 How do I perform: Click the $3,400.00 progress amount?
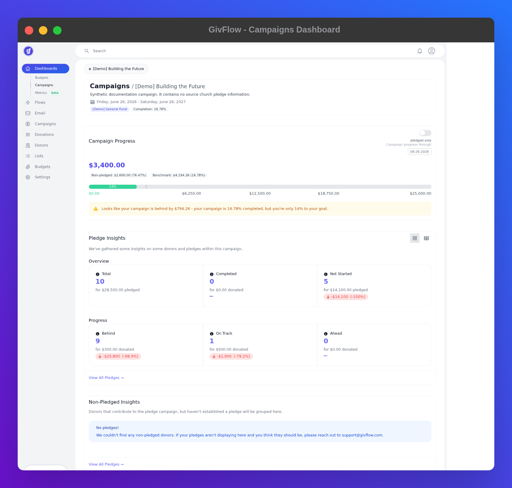[x=107, y=165]
